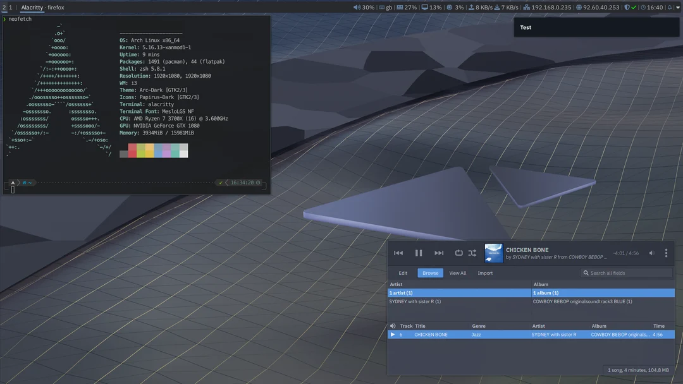Skip to the previous track in Rhythmbox
The width and height of the screenshot is (683, 384).
pyautogui.click(x=398, y=253)
